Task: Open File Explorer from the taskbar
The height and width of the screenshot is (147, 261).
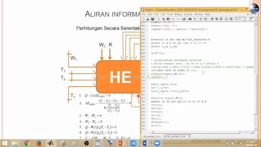Action: tap(15, 143)
